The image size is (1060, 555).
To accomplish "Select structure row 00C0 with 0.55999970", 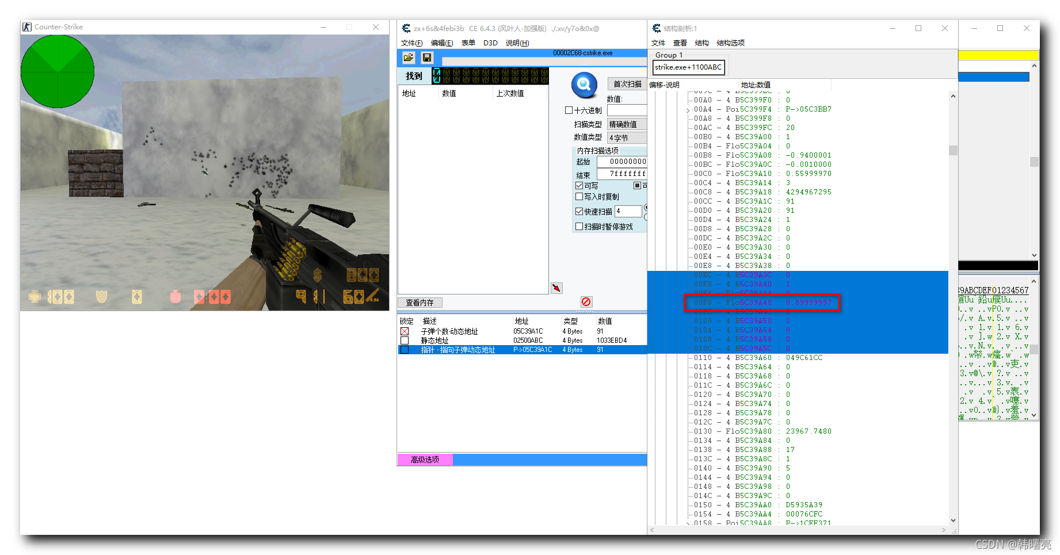I will 762,174.
